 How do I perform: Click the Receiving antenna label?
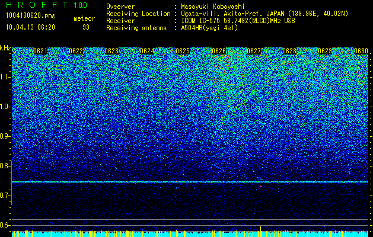(136, 28)
